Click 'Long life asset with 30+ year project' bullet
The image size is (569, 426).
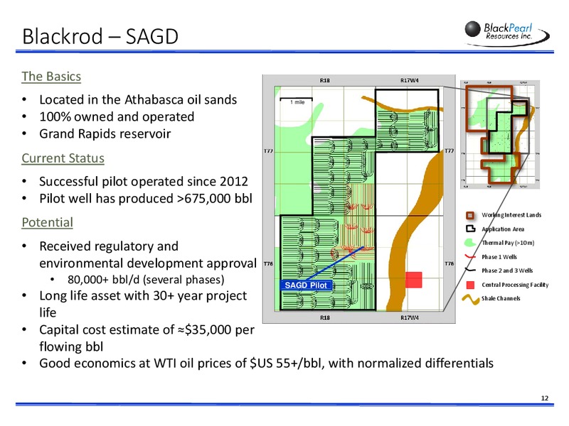click(143, 296)
